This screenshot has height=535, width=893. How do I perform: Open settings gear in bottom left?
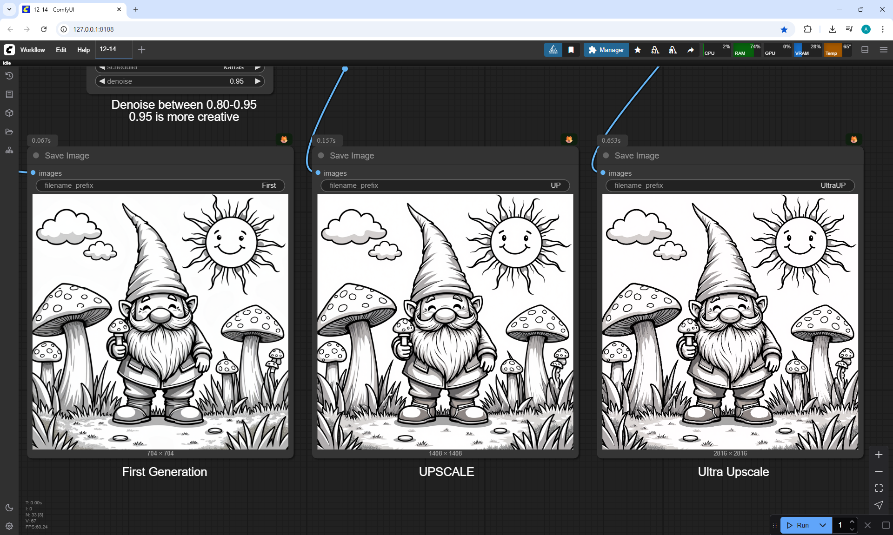(x=9, y=526)
